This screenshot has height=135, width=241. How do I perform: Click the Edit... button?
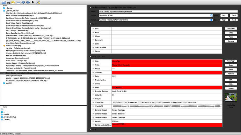pyautogui.click(x=231, y=80)
